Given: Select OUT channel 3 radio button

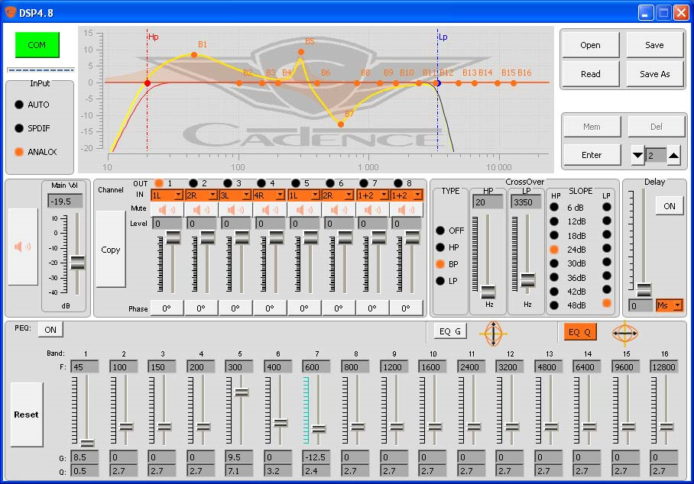Looking at the screenshot, I should tap(227, 183).
